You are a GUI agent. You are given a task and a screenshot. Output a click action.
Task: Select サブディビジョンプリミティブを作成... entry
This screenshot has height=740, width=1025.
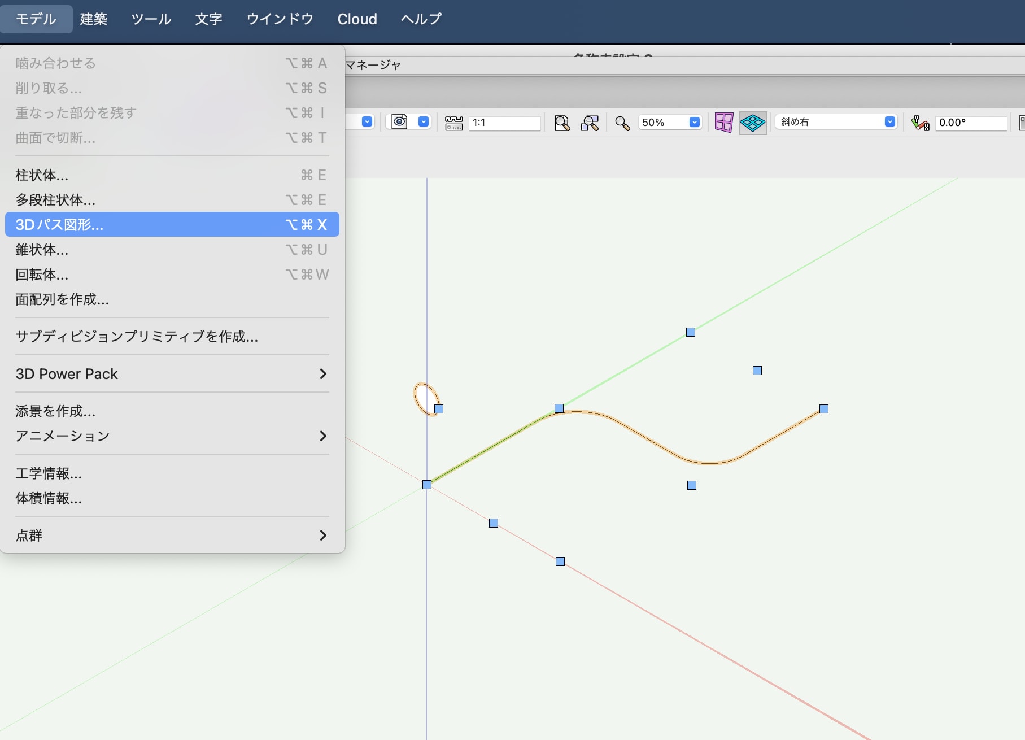tap(172, 337)
